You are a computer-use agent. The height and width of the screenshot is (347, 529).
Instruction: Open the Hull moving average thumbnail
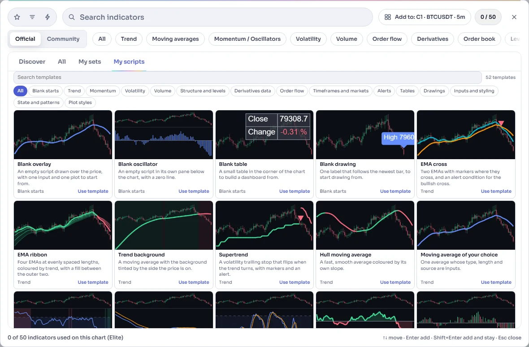pos(365,225)
